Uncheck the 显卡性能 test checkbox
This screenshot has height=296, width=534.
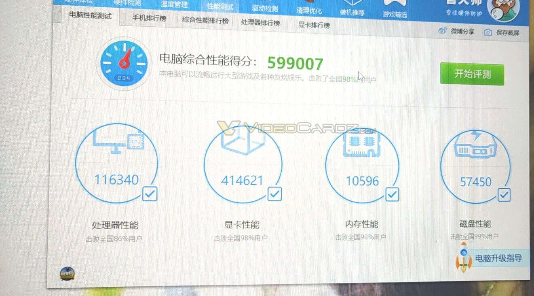point(274,194)
